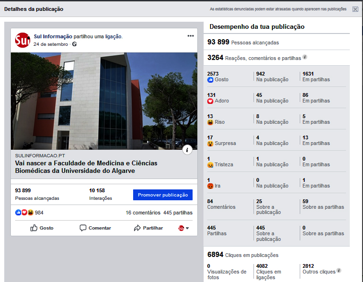This screenshot has width=363, height=282.
Task: Click the 24 de setembro date link
Action: coord(51,44)
